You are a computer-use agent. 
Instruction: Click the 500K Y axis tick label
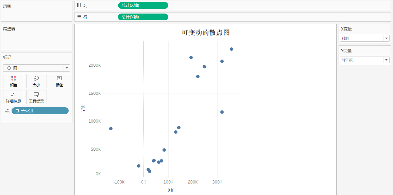[96, 149]
